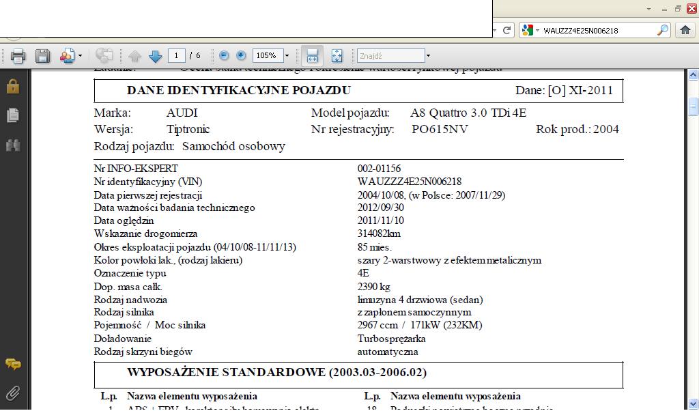This screenshot has width=699, height=411.
Task: Click the INFO-EKSPERT number 002-01156
Action: tap(379, 169)
